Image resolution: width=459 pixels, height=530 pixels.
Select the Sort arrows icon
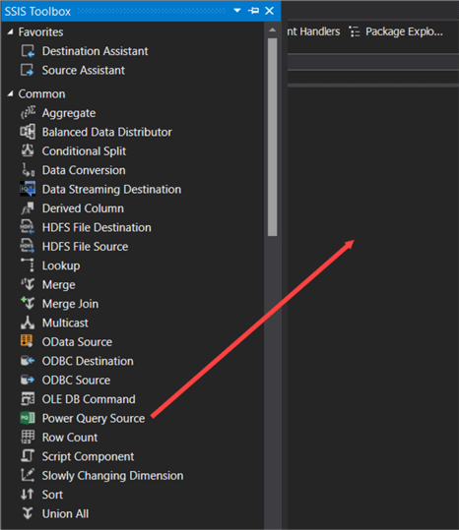pos(27,495)
